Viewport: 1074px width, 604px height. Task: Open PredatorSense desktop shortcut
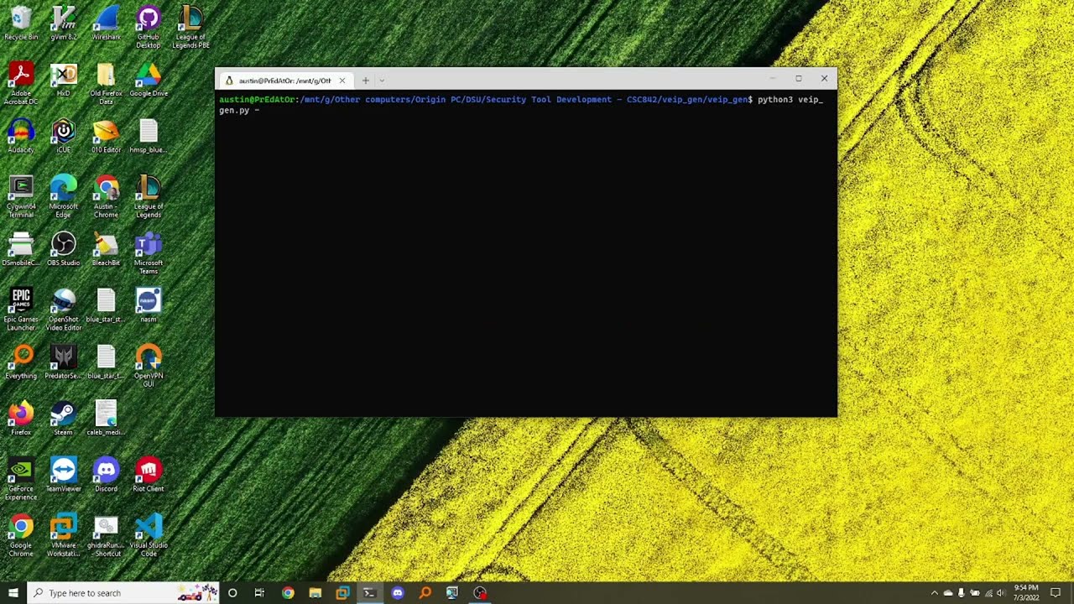point(64,362)
